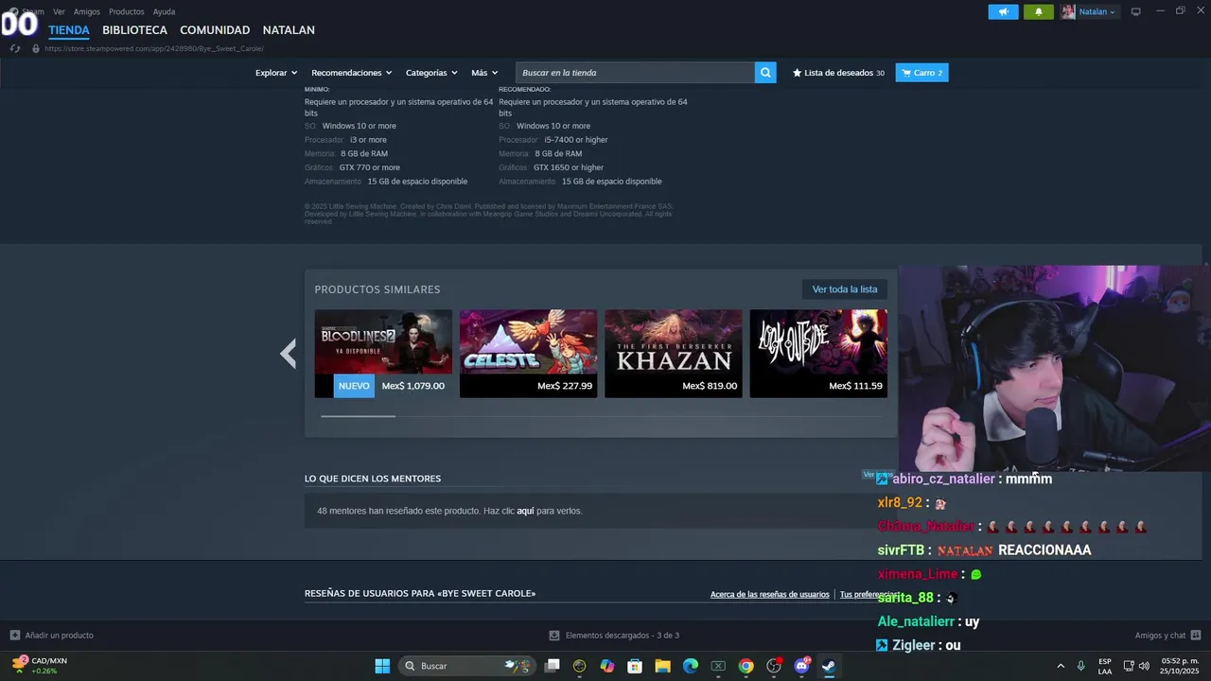
Task: Open the Productos menu
Action: pos(127,11)
